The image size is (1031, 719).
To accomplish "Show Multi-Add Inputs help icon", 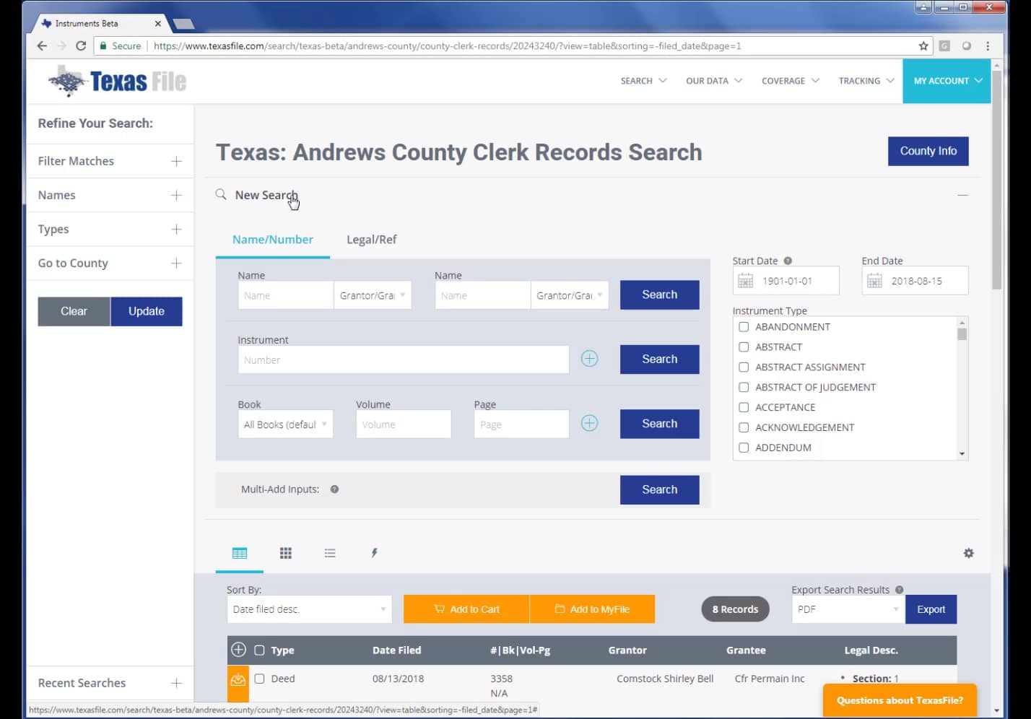I will 334,489.
